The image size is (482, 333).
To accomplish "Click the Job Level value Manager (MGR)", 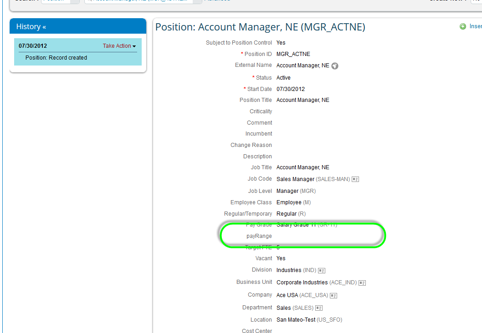I will click(296, 191).
